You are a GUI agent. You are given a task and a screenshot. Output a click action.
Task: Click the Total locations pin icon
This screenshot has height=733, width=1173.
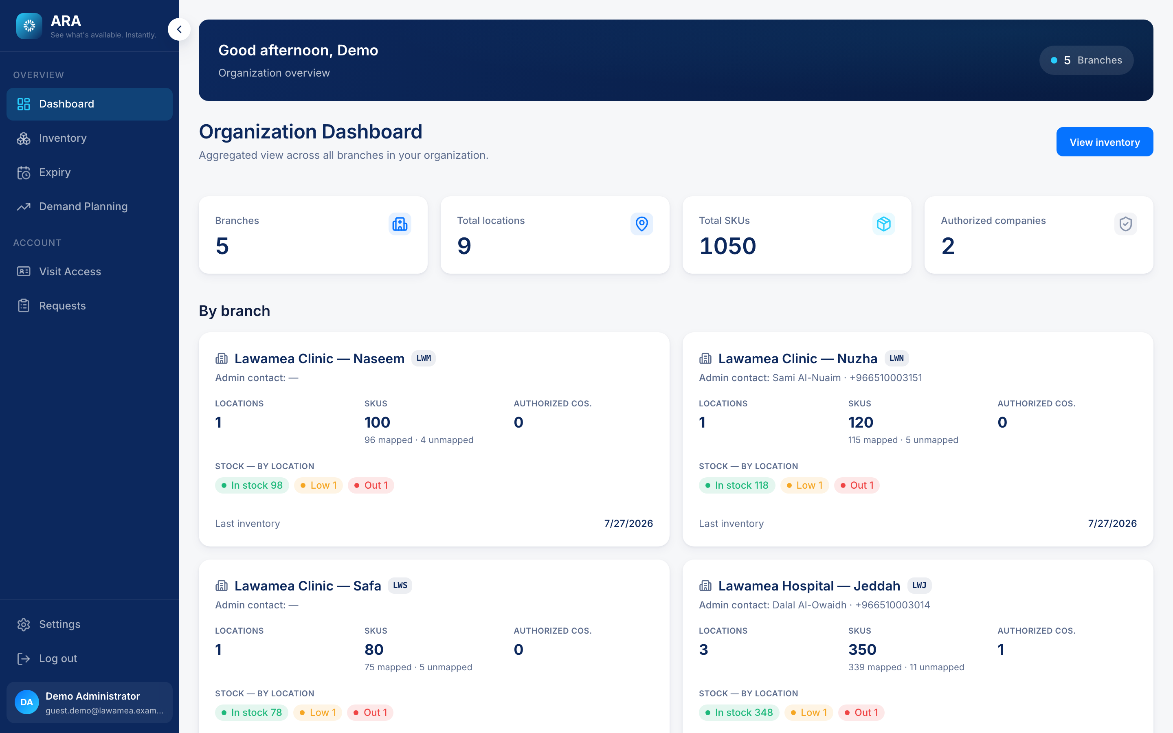click(642, 224)
